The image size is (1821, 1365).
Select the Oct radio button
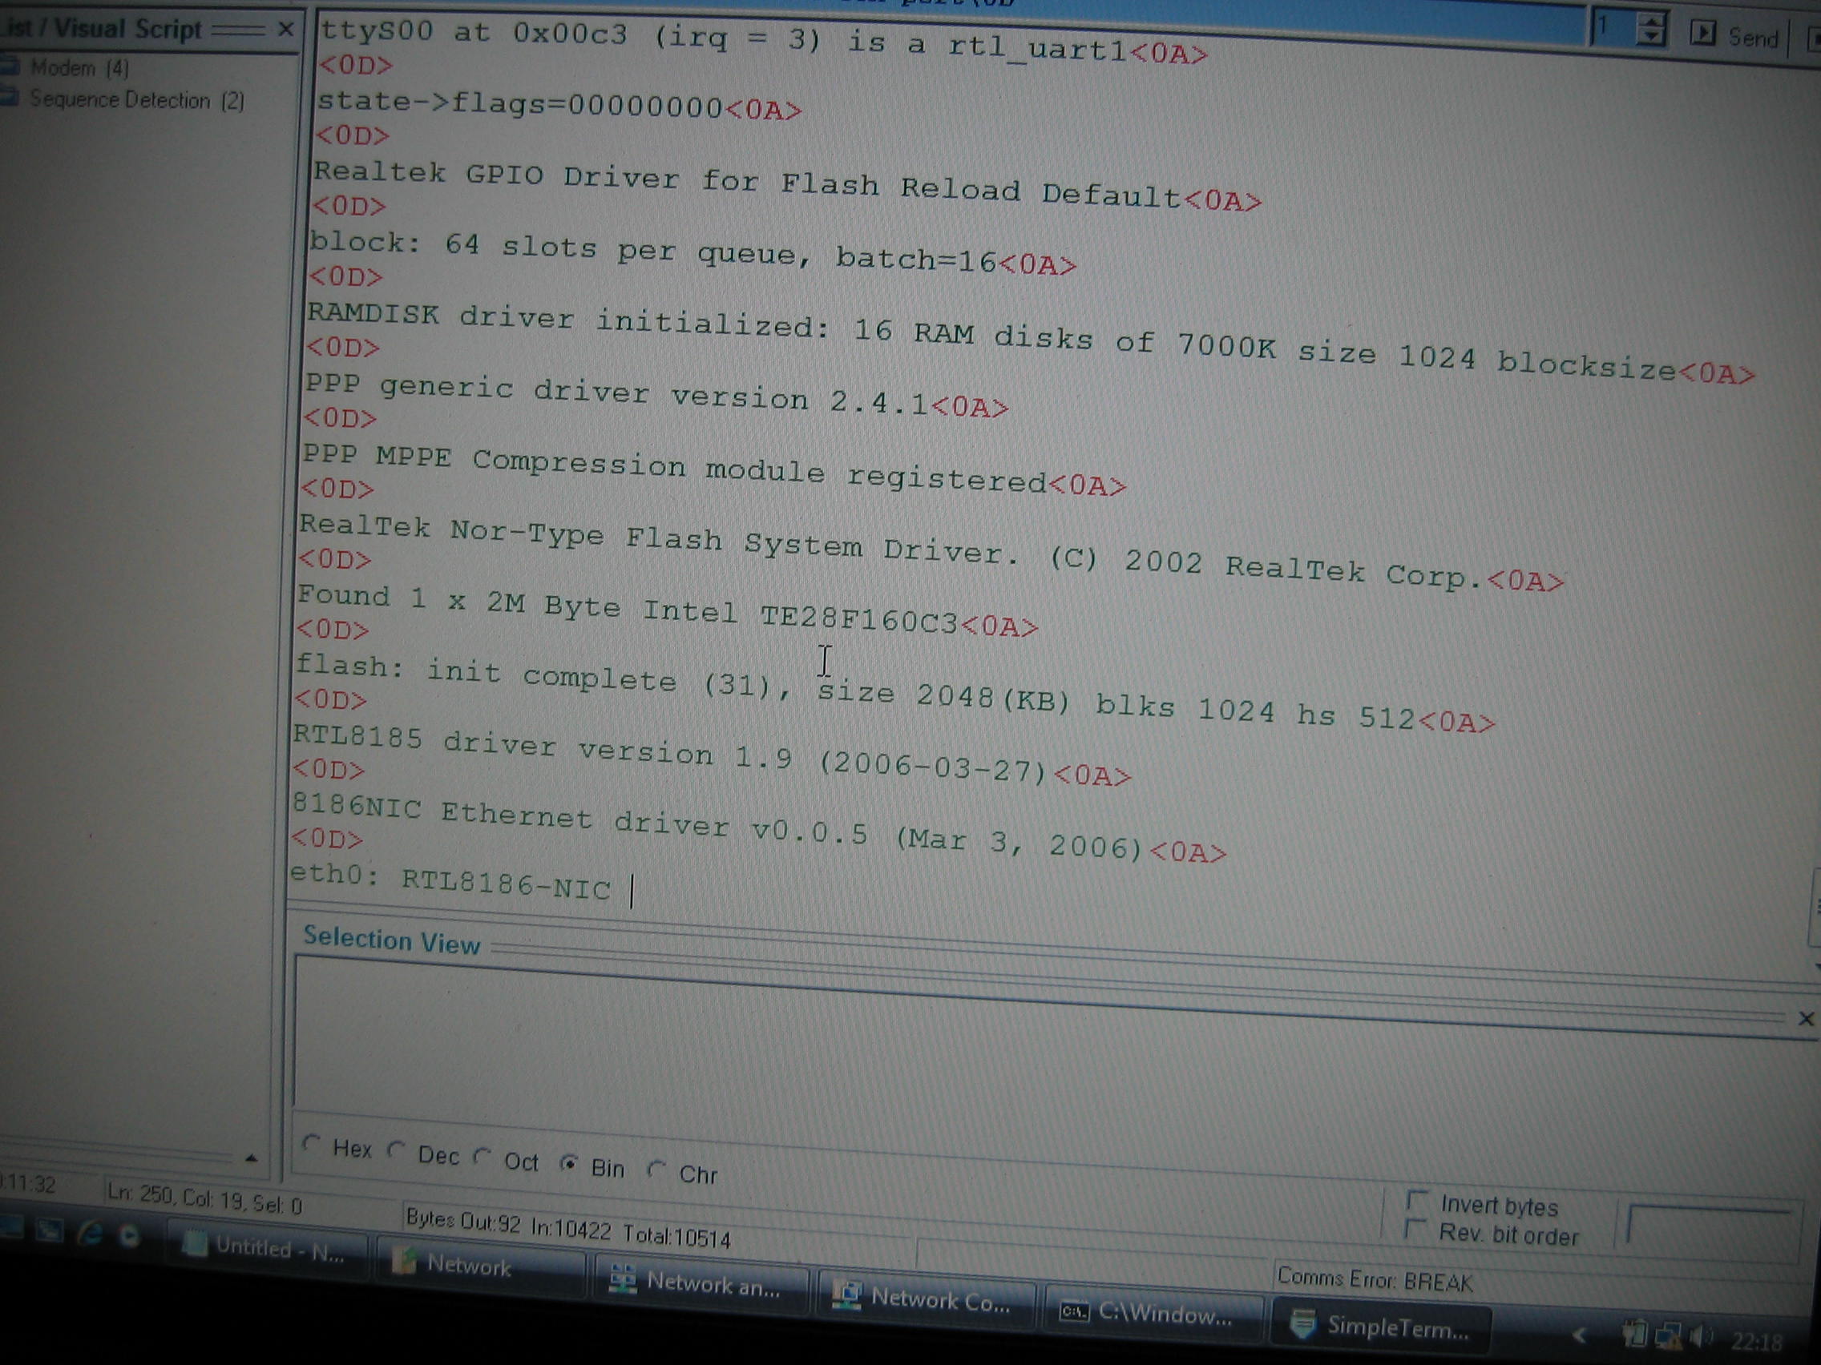pyautogui.click(x=483, y=1157)
